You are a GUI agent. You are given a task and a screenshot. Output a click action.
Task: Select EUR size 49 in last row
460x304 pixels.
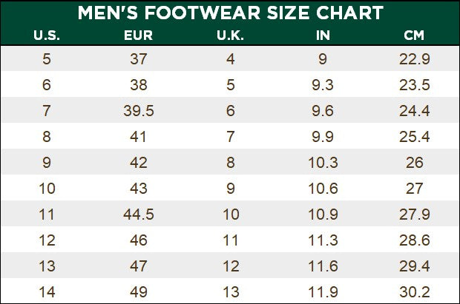tap(139, 291)
